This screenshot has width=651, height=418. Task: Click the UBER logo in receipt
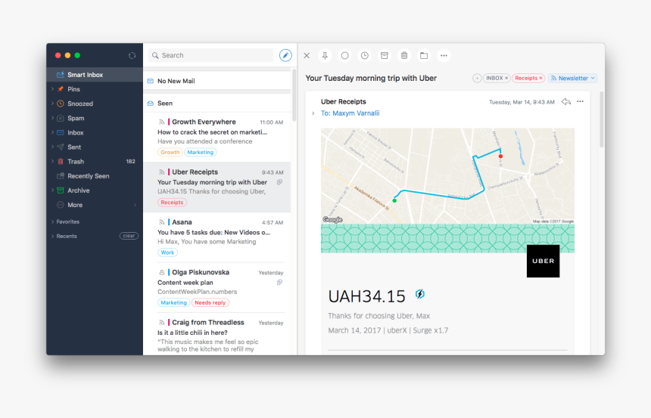pos(543,261)
